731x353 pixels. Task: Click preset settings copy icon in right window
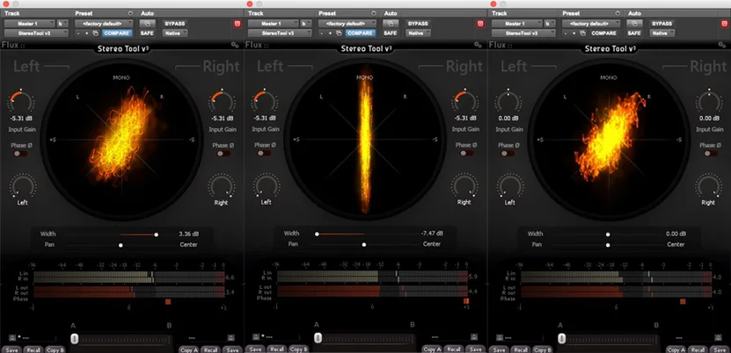click(x=582, y=33)
